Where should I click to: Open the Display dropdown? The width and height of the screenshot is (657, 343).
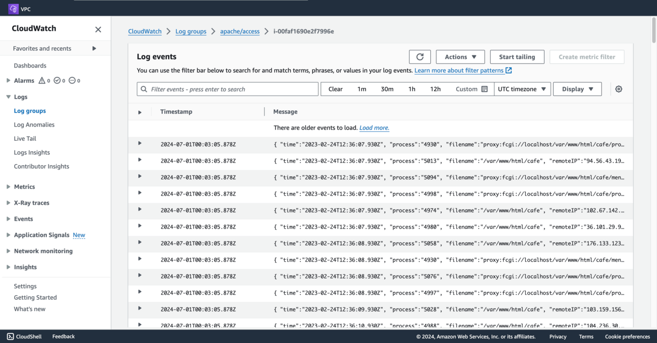[577, 89]
